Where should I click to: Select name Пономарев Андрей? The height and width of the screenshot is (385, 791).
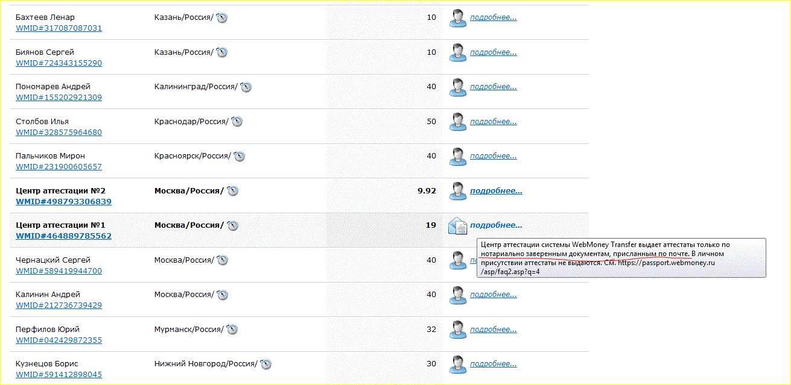click(x=53, y=87)
